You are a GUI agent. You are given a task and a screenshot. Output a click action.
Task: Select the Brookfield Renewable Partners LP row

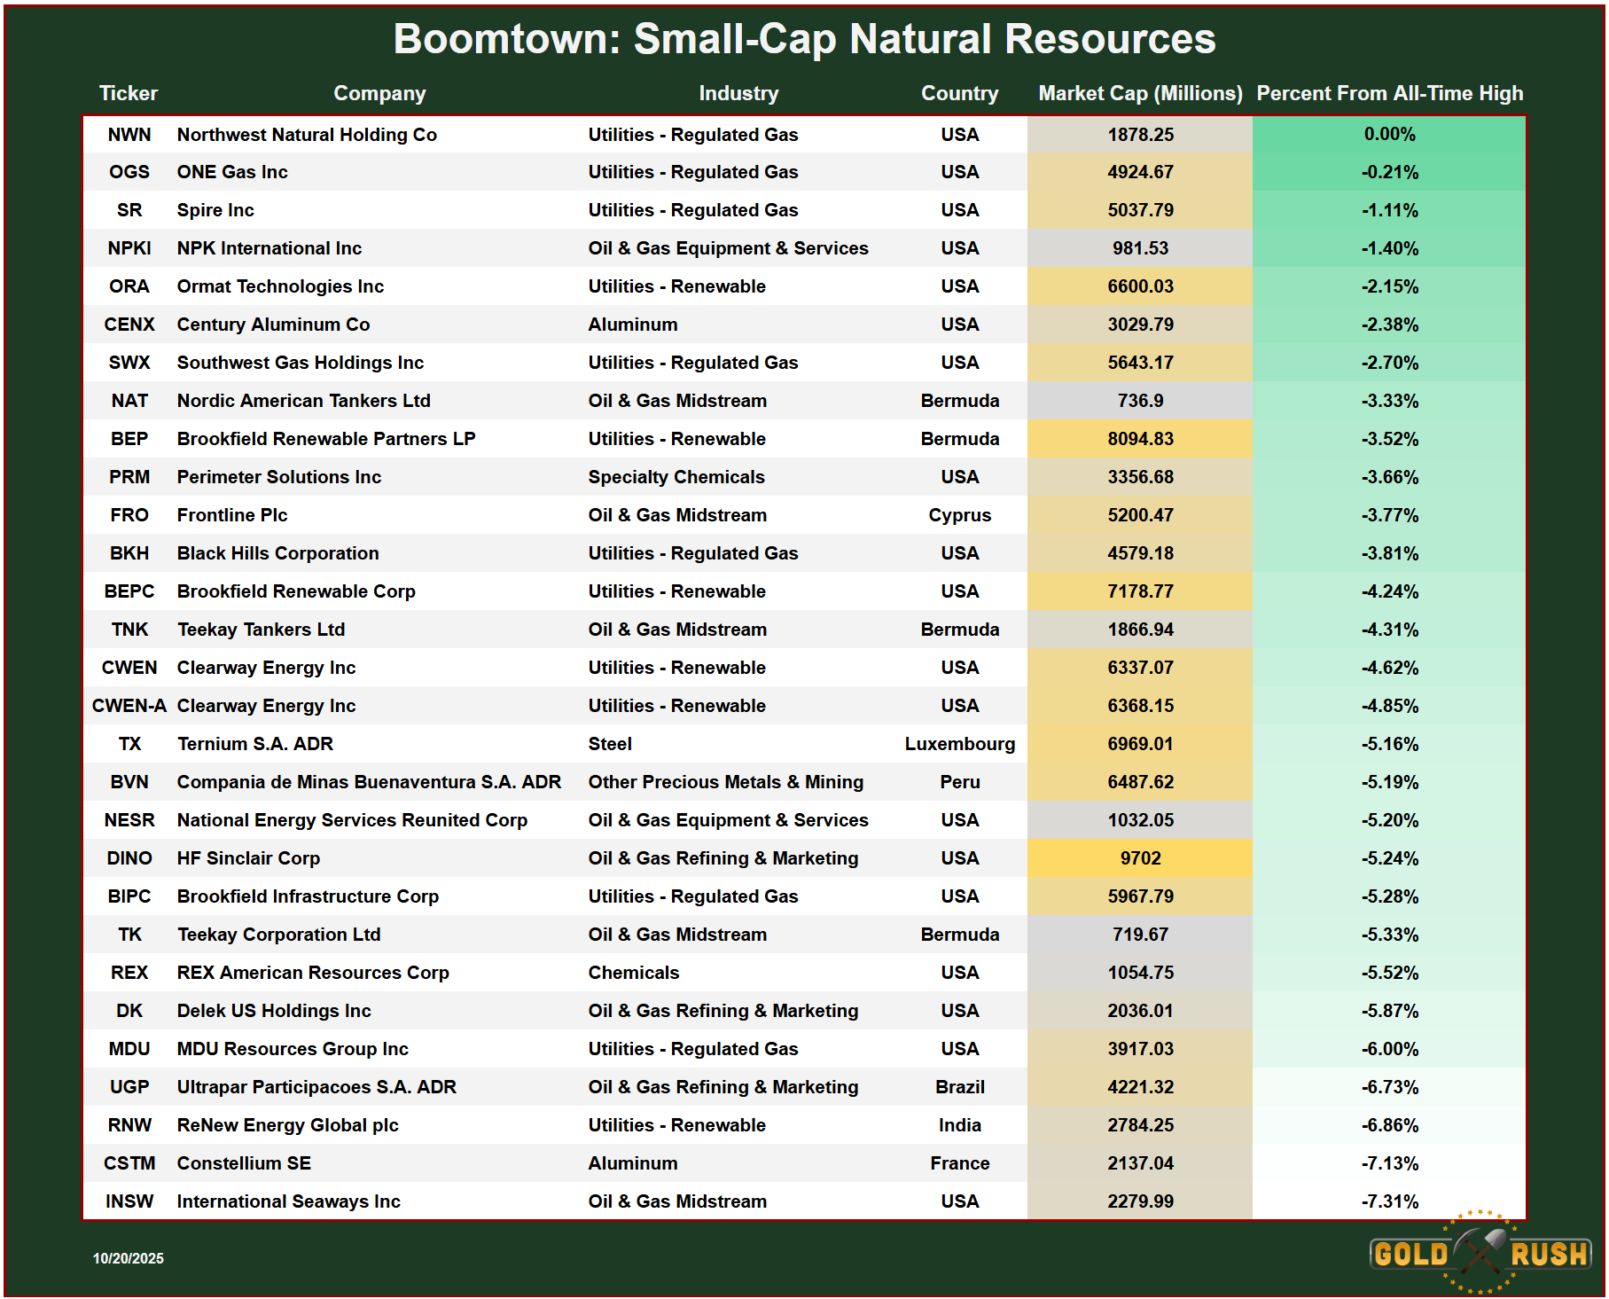[x=326, y=439]
